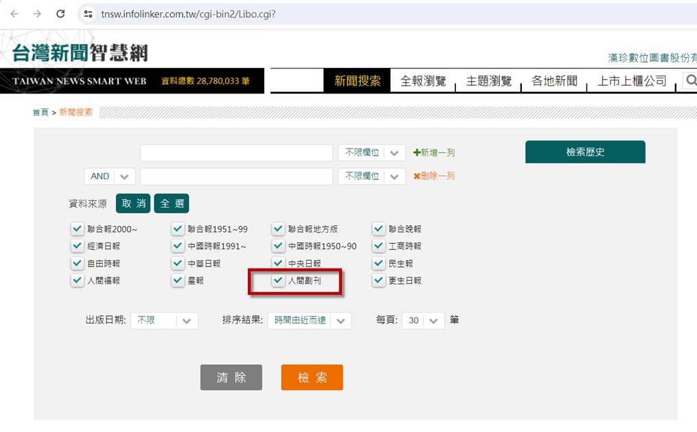Viewport: 697px width, 432px height.
Task: Reload the page with refresh icon
Action: pyautogui.click(x=60, y=14)
